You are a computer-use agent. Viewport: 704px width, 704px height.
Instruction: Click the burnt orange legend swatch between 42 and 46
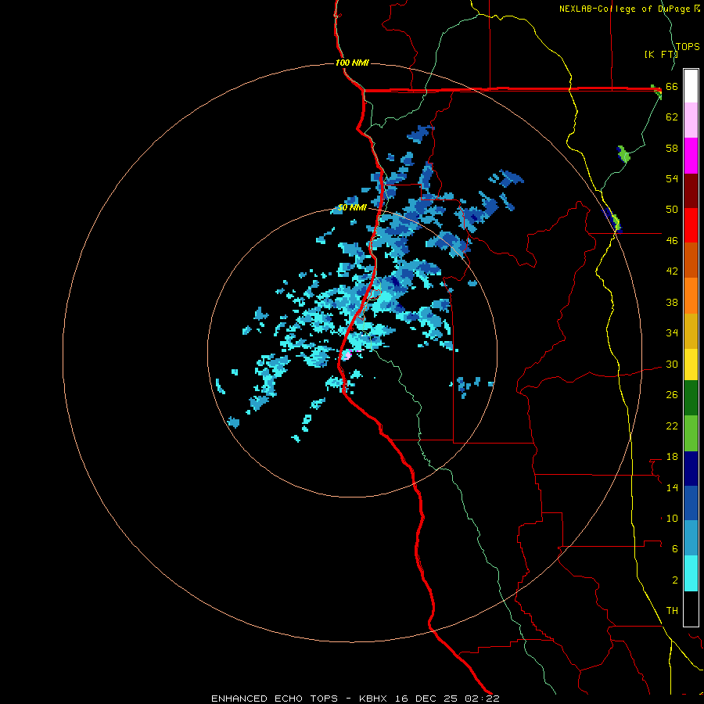tap(691, 260)
